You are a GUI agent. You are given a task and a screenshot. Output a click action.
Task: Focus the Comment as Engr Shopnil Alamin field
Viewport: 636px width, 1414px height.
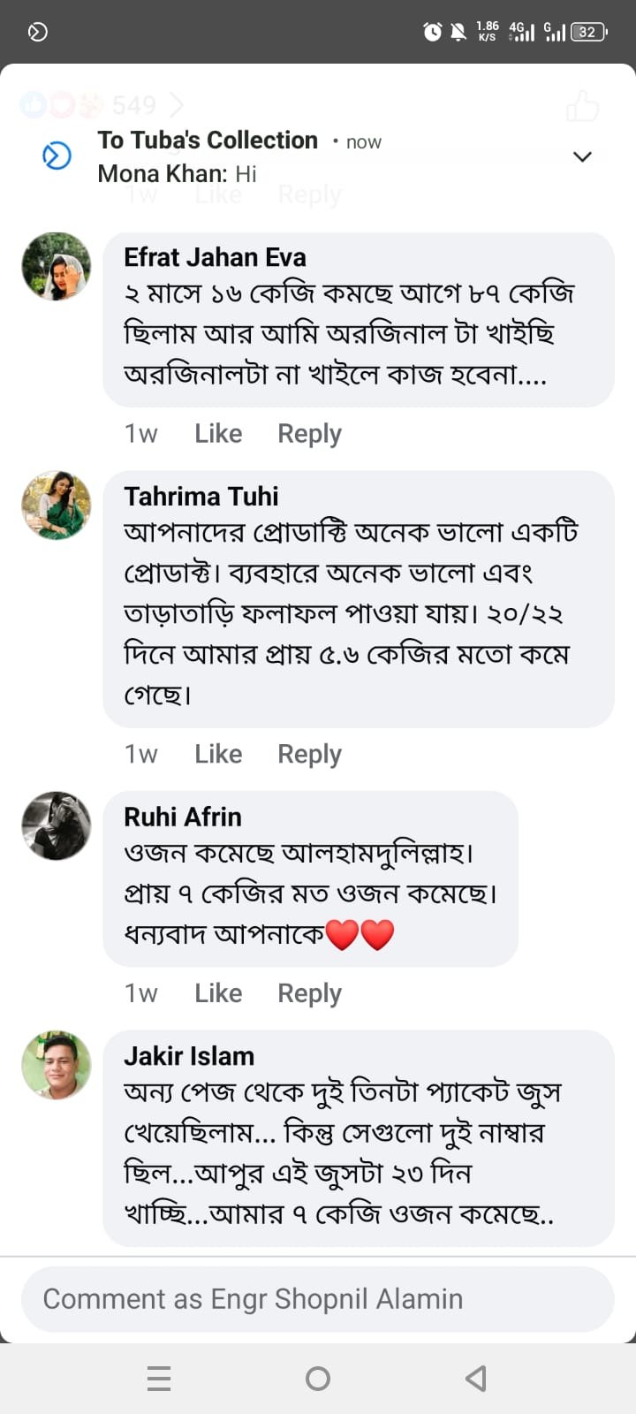point(318,1299)
